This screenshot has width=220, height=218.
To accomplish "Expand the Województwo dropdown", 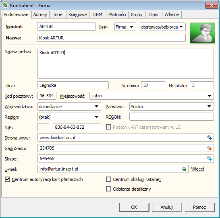I will click(x=96, y=107).
